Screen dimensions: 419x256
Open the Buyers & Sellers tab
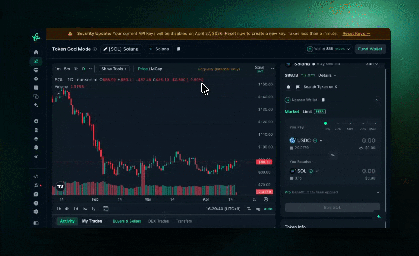click(x=127, y=221)
